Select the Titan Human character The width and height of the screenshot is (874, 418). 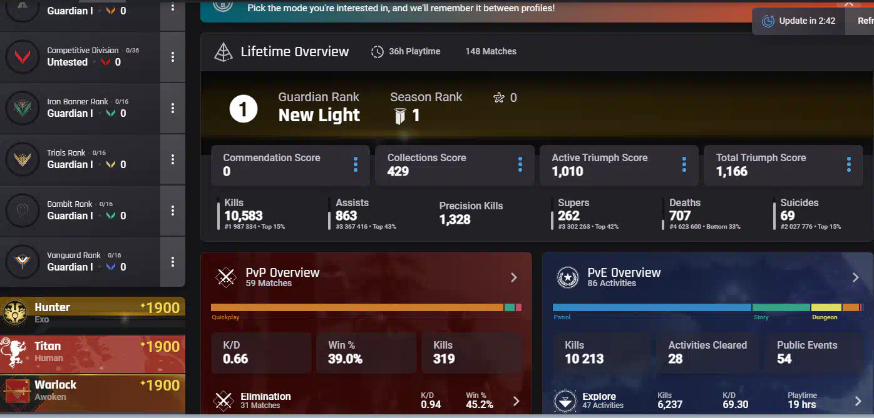point(93,352)
